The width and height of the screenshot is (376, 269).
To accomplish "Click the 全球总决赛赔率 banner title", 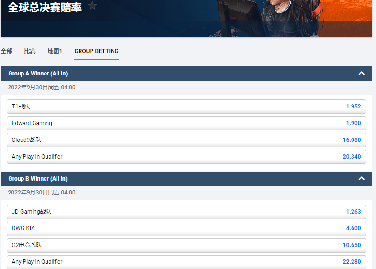I will [x=45, y=7].
